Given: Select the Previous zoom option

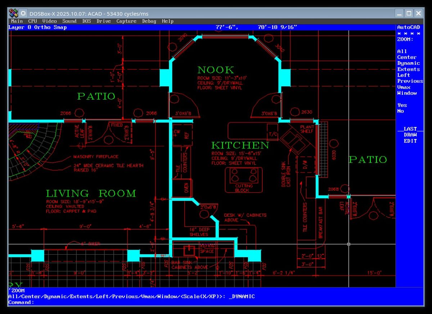Looking at the screenshot, I should point(410,81).
